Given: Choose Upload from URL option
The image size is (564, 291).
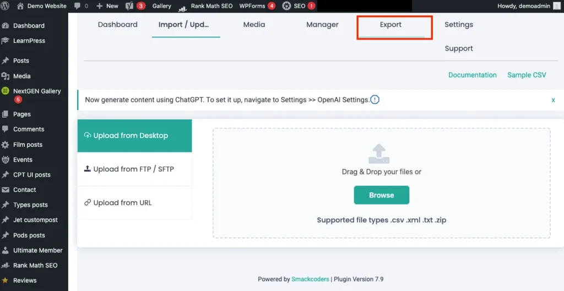Looking at the screenshot, I should [122, 203].
